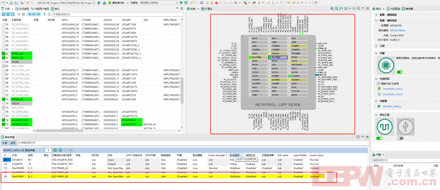The width and height of the screenshot is (440, 190).
Task: Uncheck pin 73 PWM0_A0 checkbox
Action: point(4,99)
